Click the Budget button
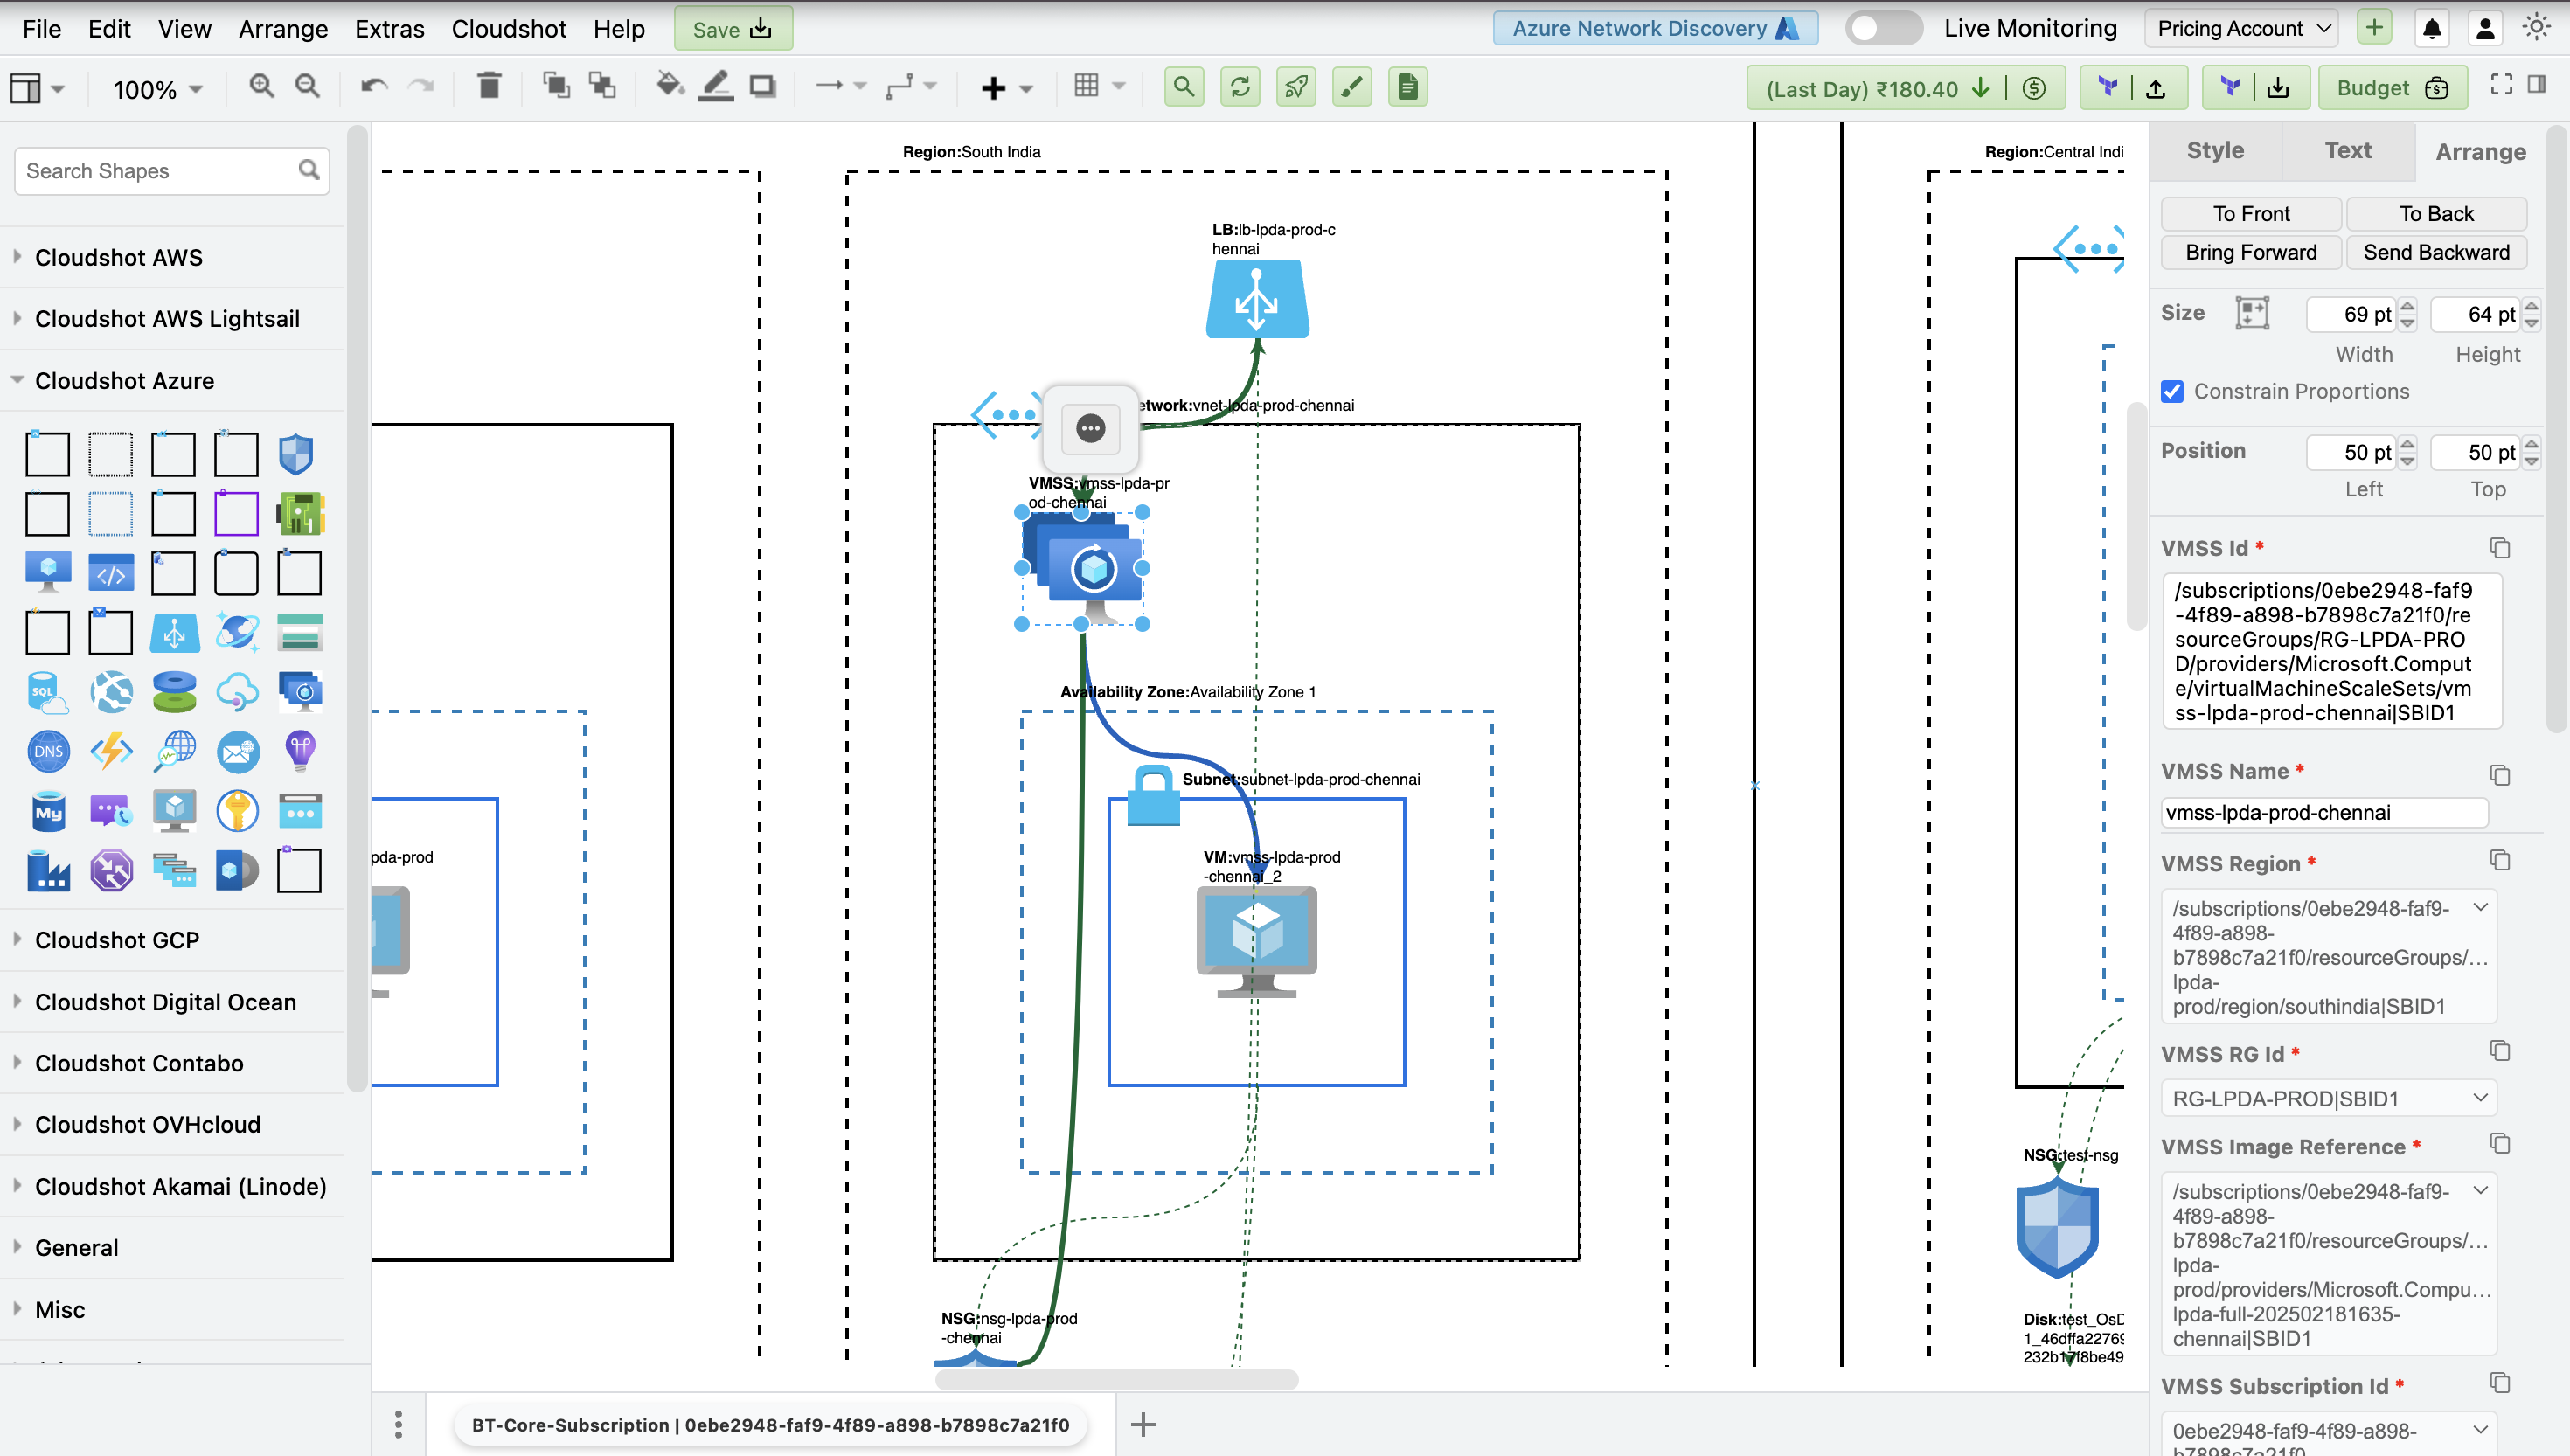This screenshot has height=1456, width=2570. tap(2393, 88)
